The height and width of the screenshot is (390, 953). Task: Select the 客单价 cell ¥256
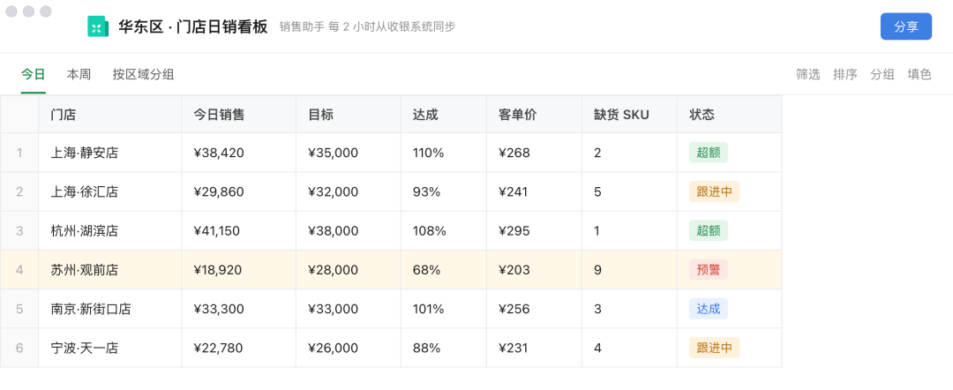pyautogui.click(x=534, y=309)
